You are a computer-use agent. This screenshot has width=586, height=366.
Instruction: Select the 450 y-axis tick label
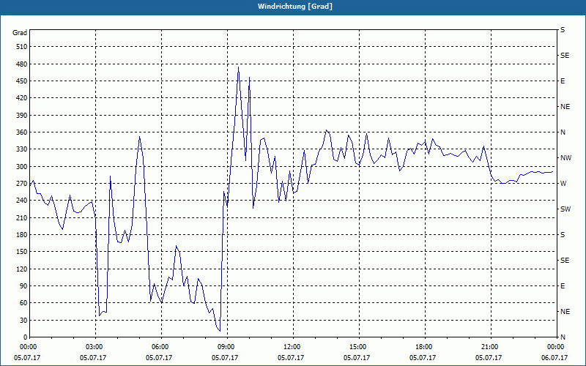coord(22,81)
